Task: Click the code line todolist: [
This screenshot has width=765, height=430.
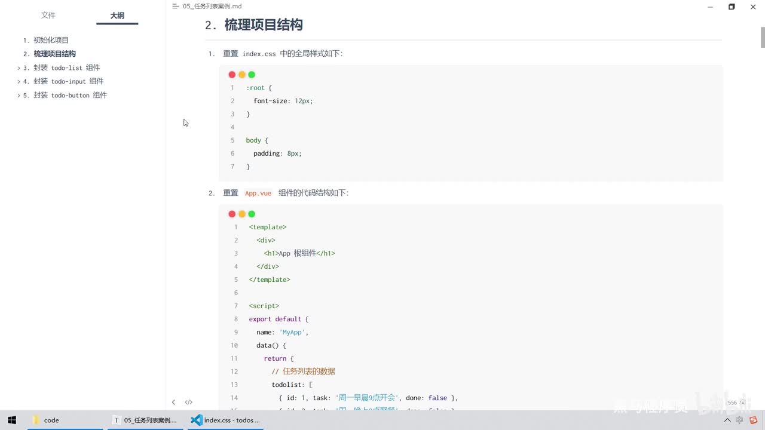Action: (x=292, y=385)
